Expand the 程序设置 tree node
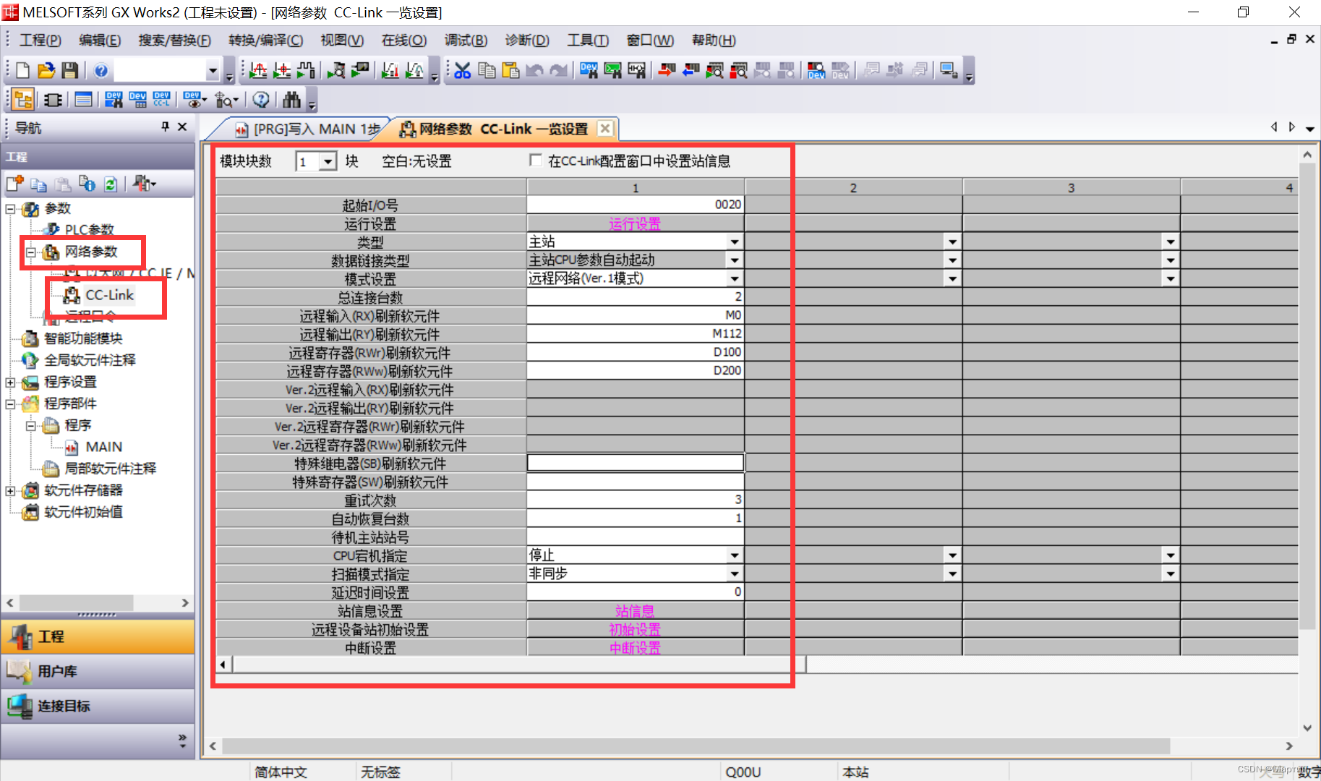Screen dimensions: 1321x781 (11, 383)
